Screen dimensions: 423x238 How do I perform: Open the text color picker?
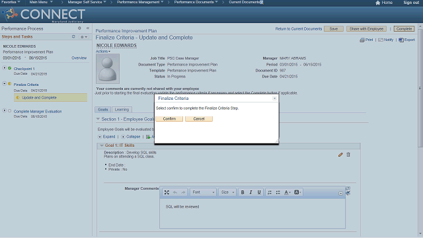[288, 192]
